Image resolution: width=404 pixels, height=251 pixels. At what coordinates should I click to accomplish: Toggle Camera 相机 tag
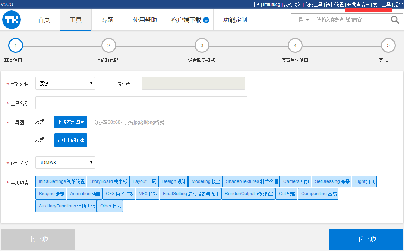tap(296, 181)
